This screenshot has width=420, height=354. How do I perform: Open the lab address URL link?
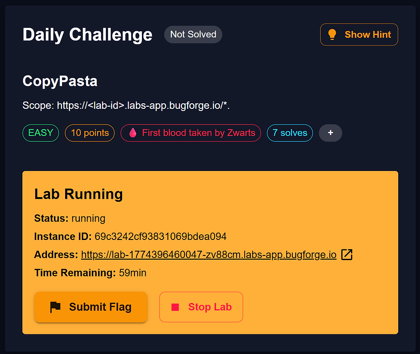click(208, 254)
